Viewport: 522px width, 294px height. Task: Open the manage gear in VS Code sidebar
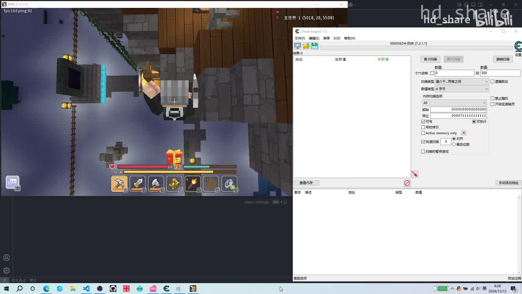tap(7, 271)
